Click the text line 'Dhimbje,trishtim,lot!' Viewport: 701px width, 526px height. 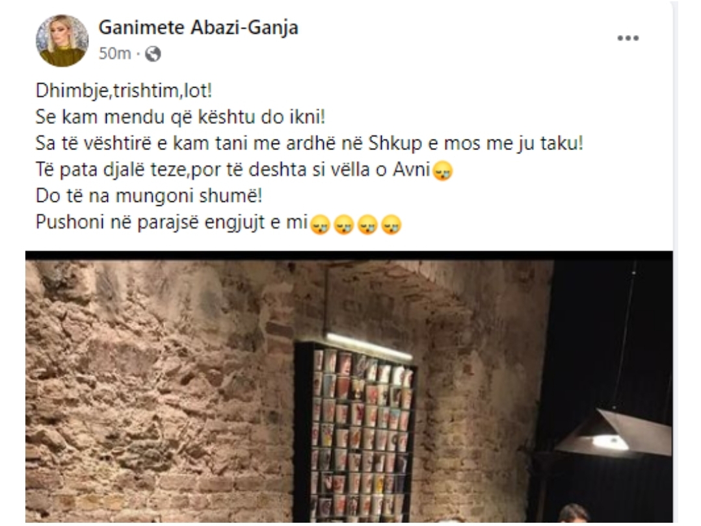(124, 91)
